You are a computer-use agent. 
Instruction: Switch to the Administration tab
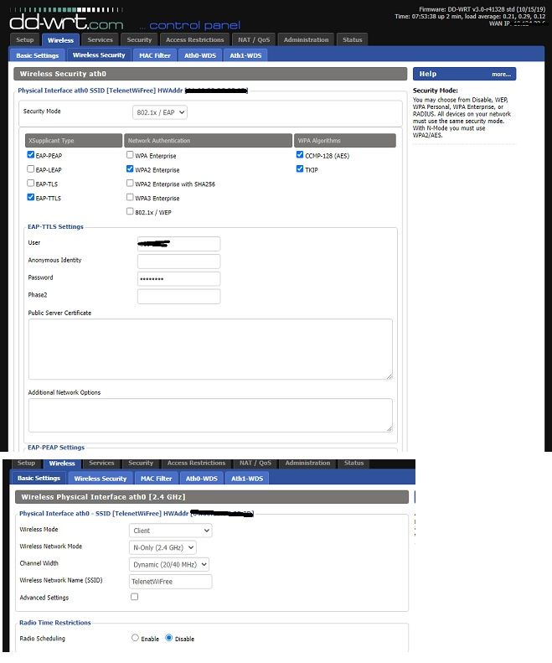click(x=306, y=39)
